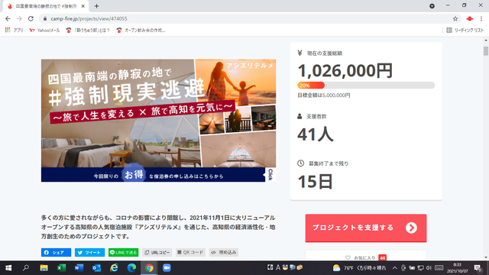Open the Windows Start menu
The width and height of the screenshot is (489, 275).
coord(8,268)
